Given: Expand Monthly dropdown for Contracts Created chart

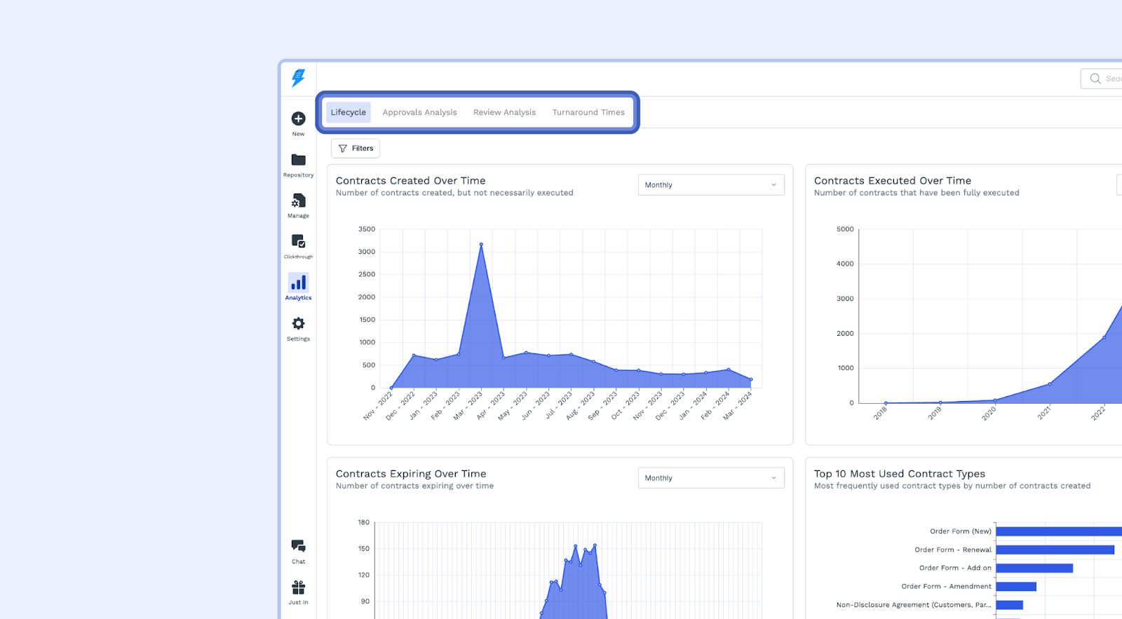Looking at the screenshot, I should [710, 185].
